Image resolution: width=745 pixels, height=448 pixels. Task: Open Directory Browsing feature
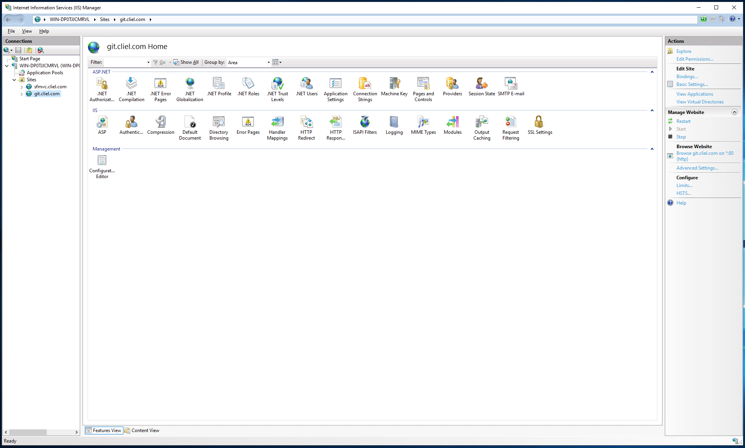pyautogui.click(x=219, y=128)
